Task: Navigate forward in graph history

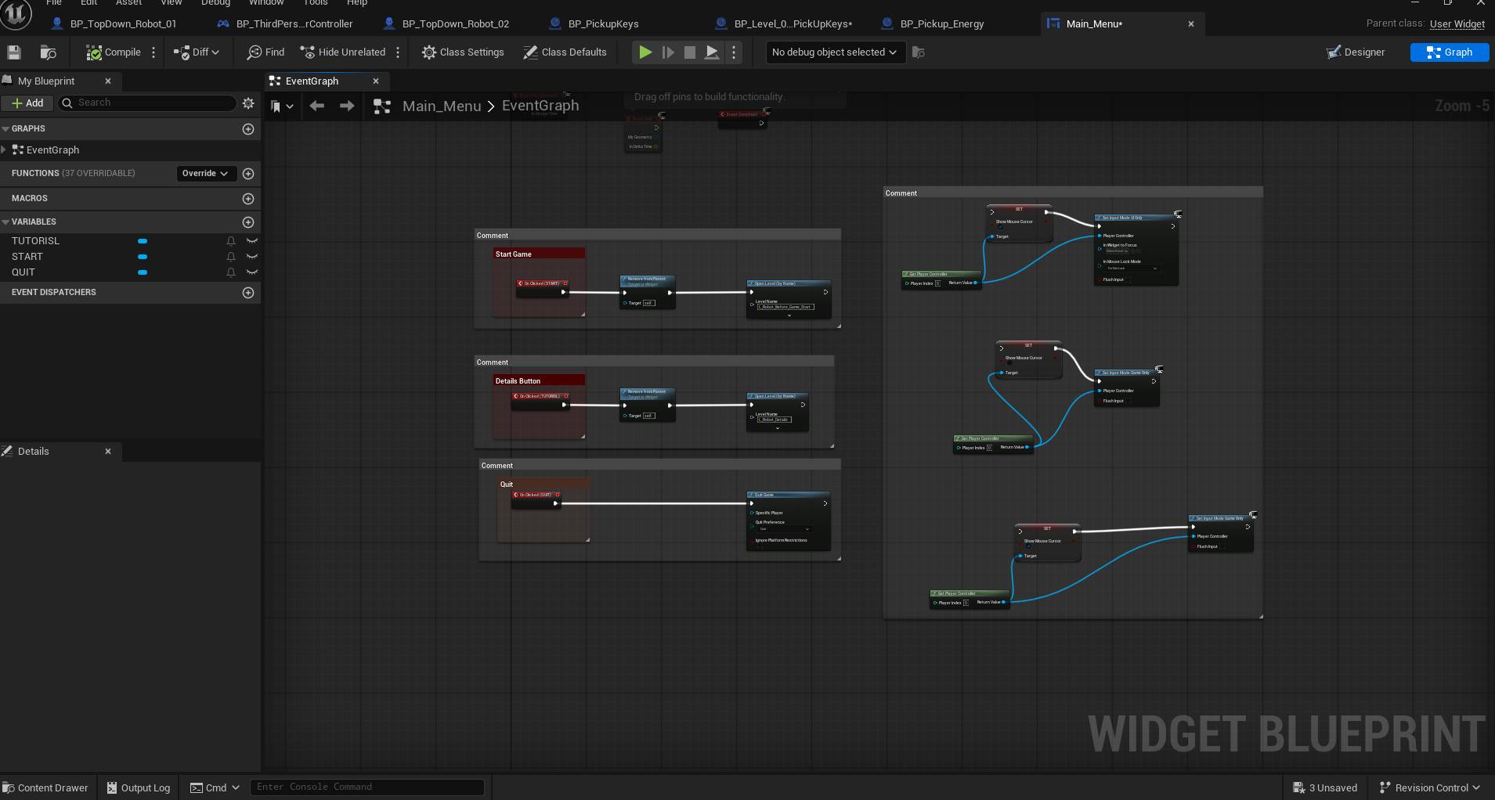Action: pos(346,106)
